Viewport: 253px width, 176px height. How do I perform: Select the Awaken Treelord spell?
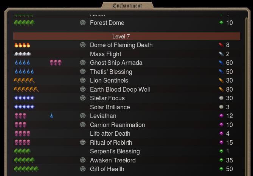[x=126, y=160]
